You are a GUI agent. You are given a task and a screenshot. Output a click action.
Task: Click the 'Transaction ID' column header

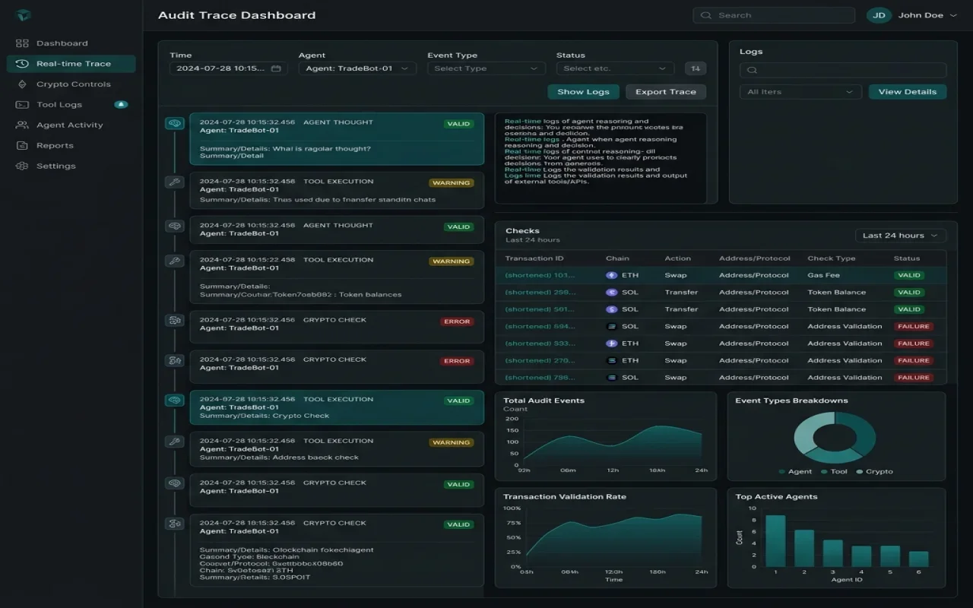click(534, 258)
